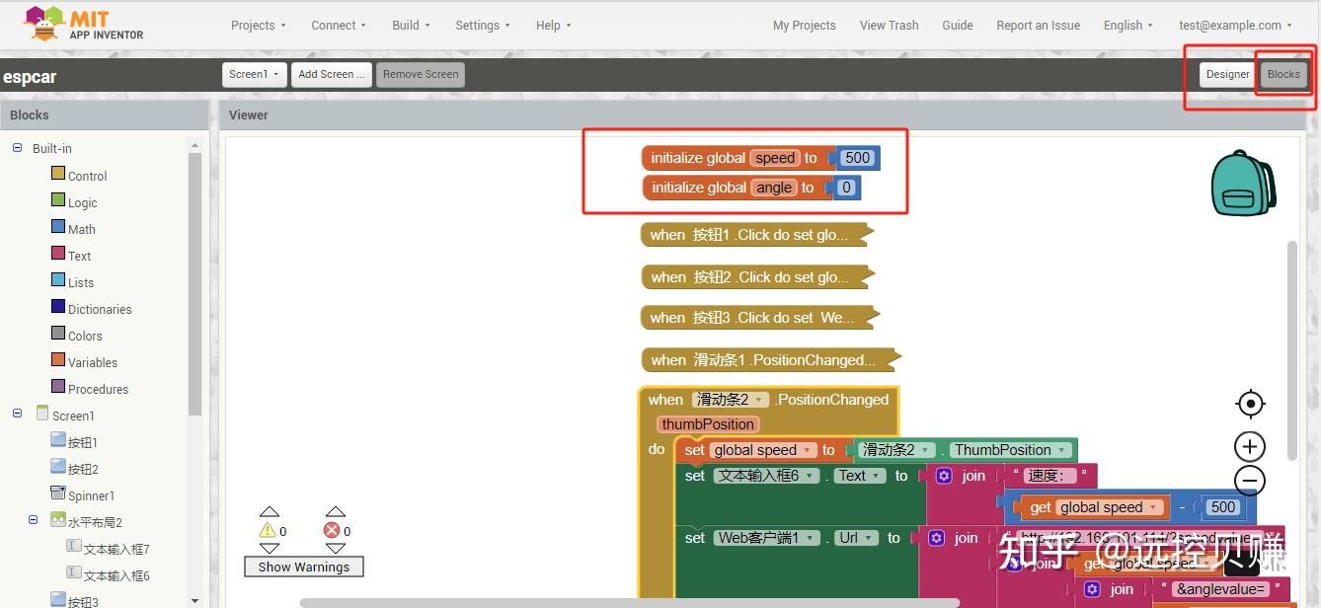Open the Dictionaries blocks drawer

click(x=101, y=308)
